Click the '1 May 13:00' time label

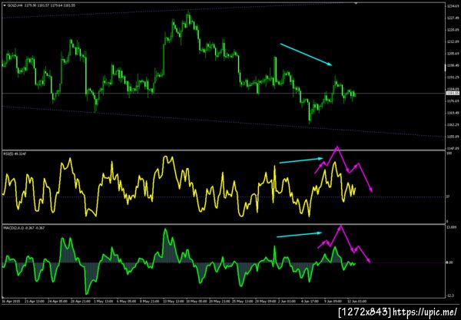[104, 302]
